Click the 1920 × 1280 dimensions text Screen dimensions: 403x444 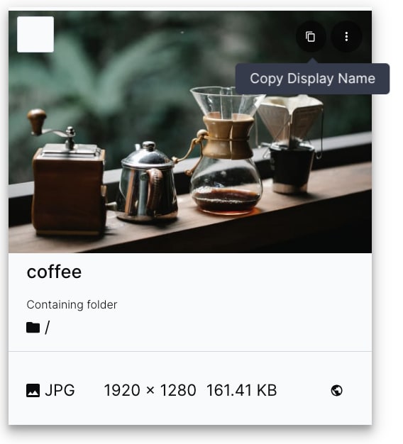150,391
